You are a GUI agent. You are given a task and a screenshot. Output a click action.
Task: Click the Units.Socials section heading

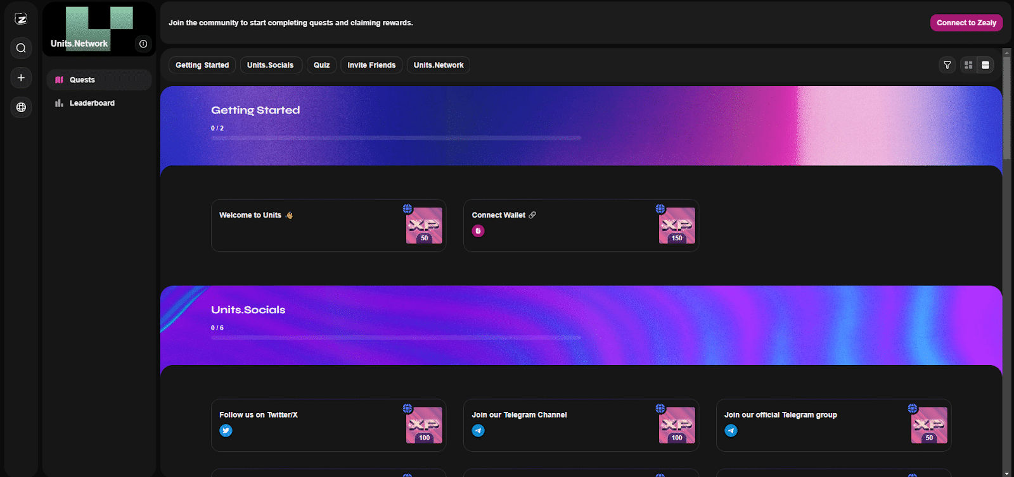click(248, 310)
